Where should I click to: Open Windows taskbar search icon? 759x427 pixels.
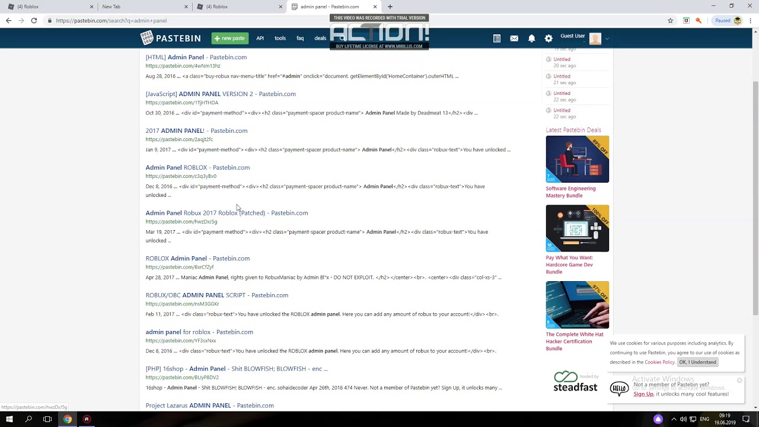[x=28, y=419]
